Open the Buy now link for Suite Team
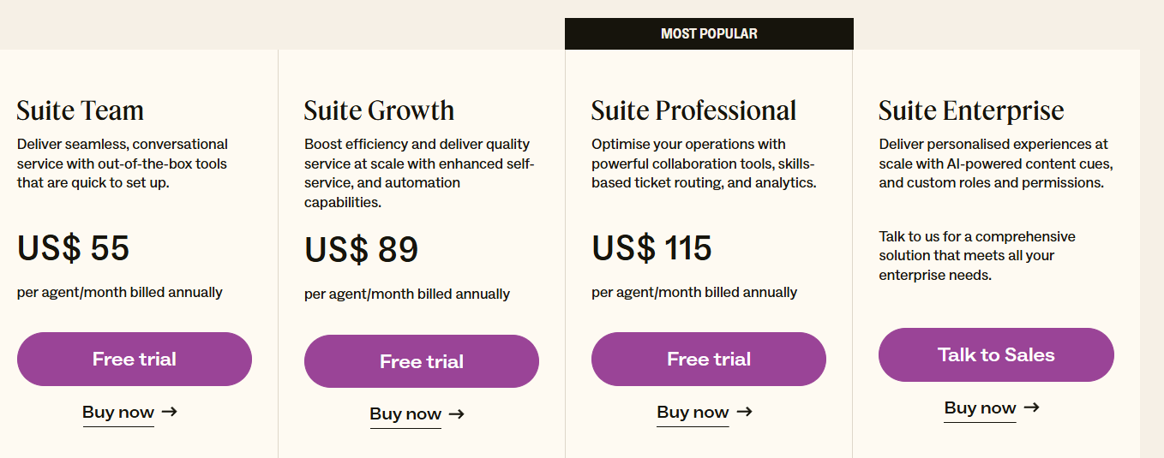The height and width of the screenshot is (458, 1164). tap(118, 412)
